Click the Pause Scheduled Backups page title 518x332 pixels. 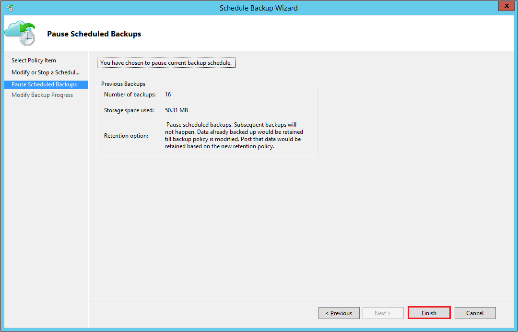94,34
